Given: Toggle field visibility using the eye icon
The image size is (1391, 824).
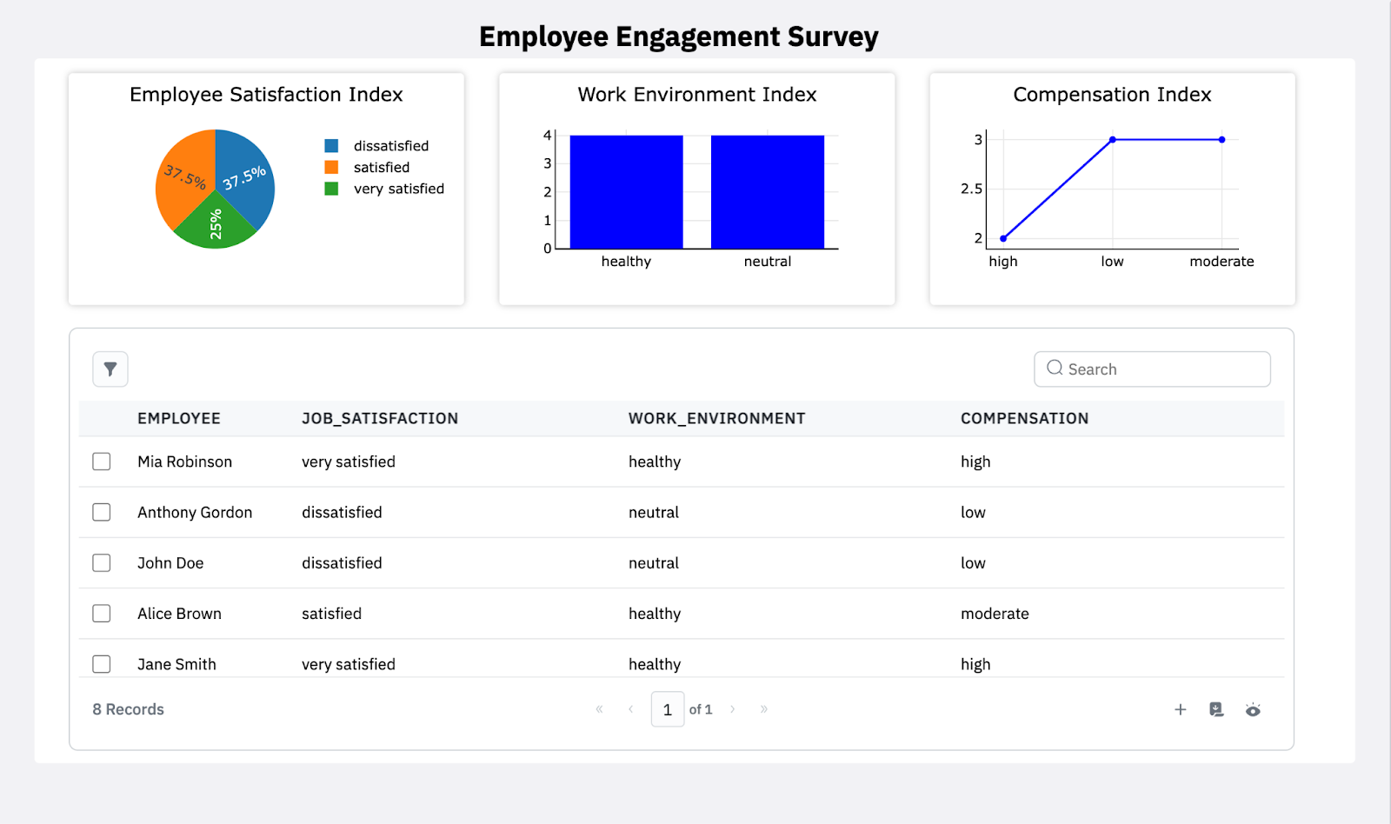Looking at the screenshot, I should point(1253,709).
